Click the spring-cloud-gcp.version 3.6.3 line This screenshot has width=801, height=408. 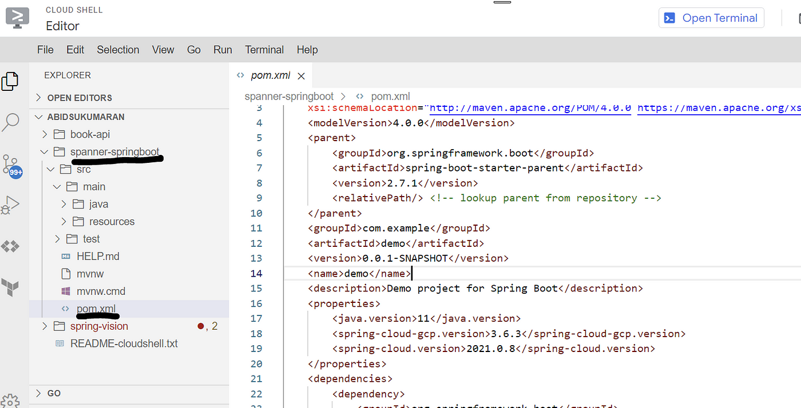click(509, 333)
